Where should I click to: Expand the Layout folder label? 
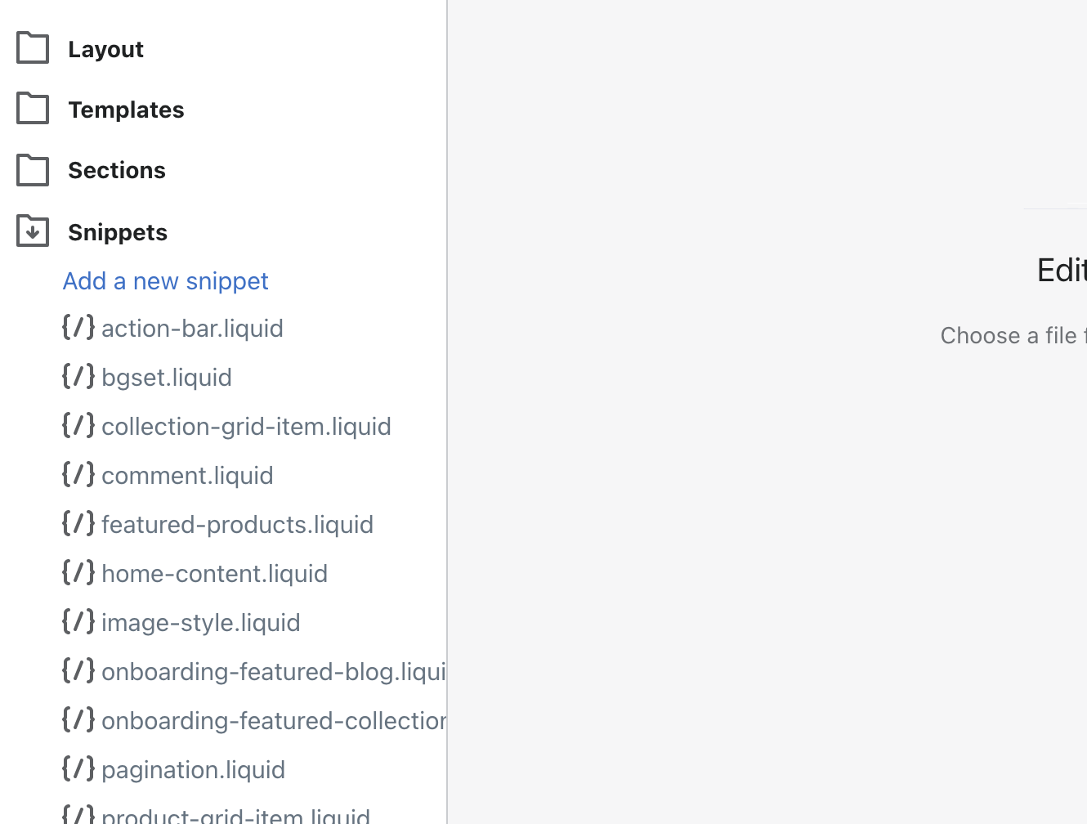click(105, 49)
